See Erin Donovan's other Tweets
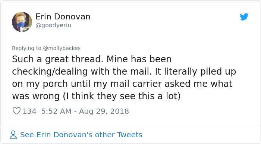261x144 pixels. pos(81,135)
